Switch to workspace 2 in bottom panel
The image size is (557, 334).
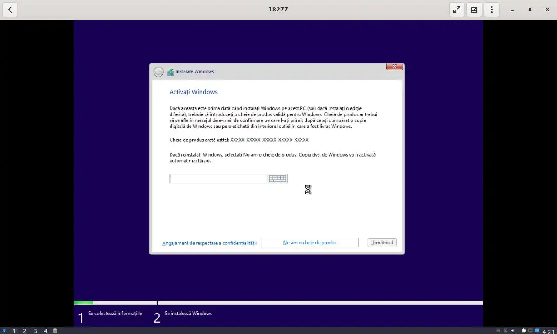coord(24,331)
